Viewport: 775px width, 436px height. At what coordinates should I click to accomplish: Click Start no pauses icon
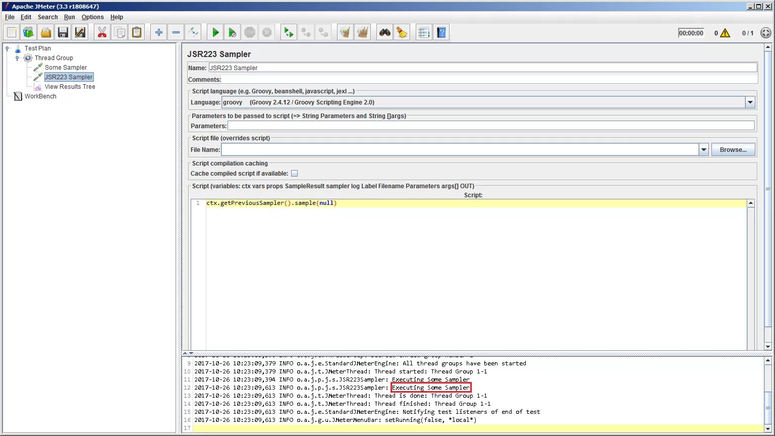233,33
